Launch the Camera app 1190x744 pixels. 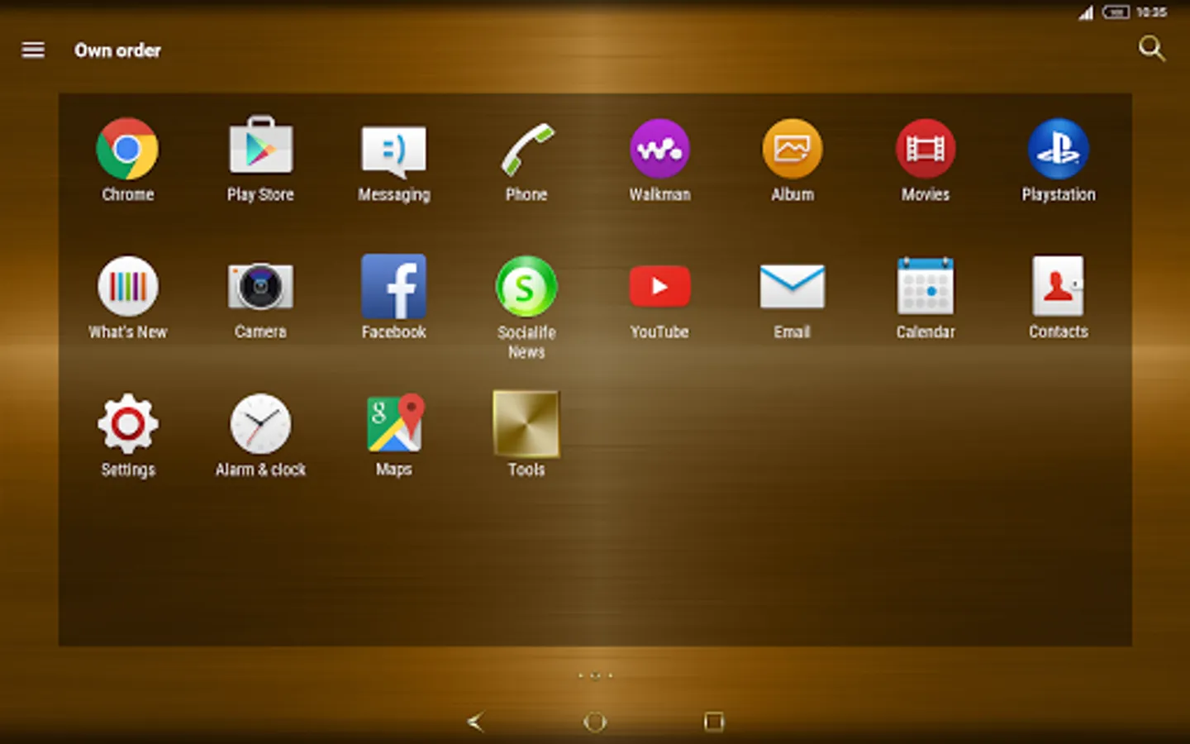pyautogui.click(x=260, y=286)
